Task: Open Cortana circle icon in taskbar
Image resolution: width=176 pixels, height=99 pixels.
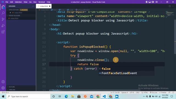Action: click(54, 97)
